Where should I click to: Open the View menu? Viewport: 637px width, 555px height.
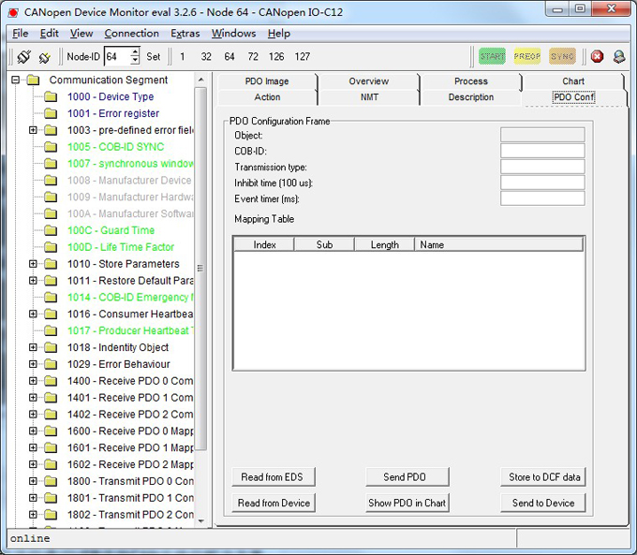tap(81, 34)
